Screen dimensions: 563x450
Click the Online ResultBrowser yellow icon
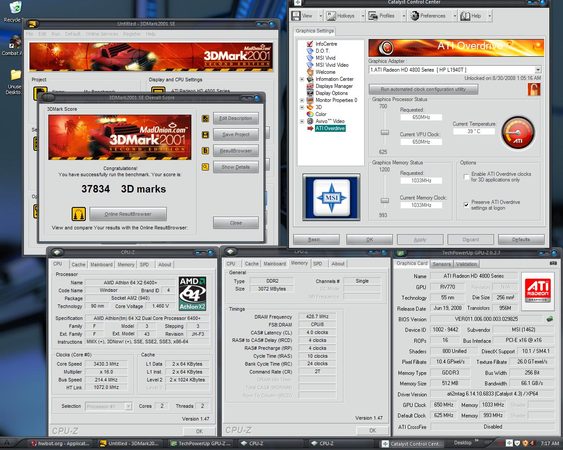tap(79, 214)
